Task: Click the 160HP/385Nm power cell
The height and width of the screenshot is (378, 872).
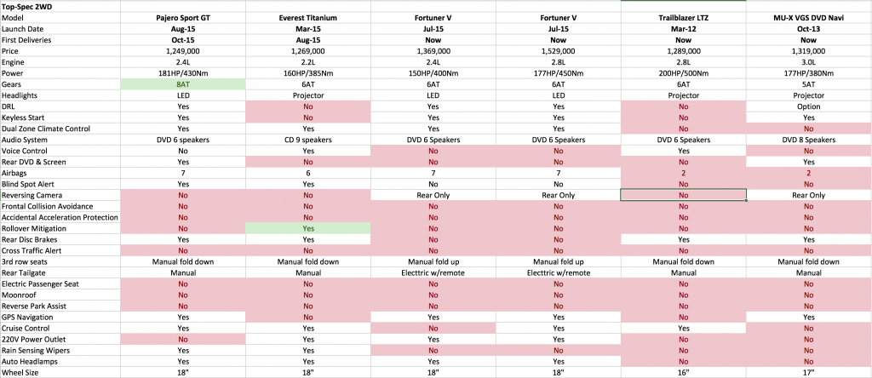Action: click(x=308, y=73)
